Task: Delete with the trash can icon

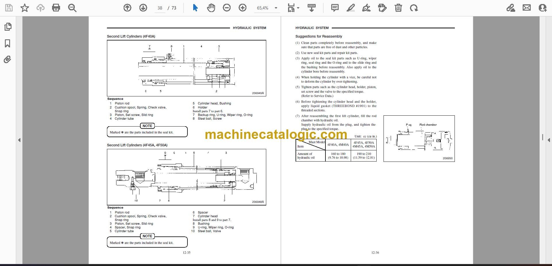Action: [398, 8]
